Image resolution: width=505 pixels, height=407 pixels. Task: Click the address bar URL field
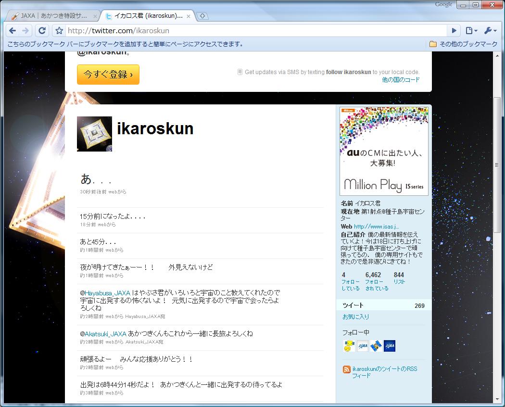point(256,31)
